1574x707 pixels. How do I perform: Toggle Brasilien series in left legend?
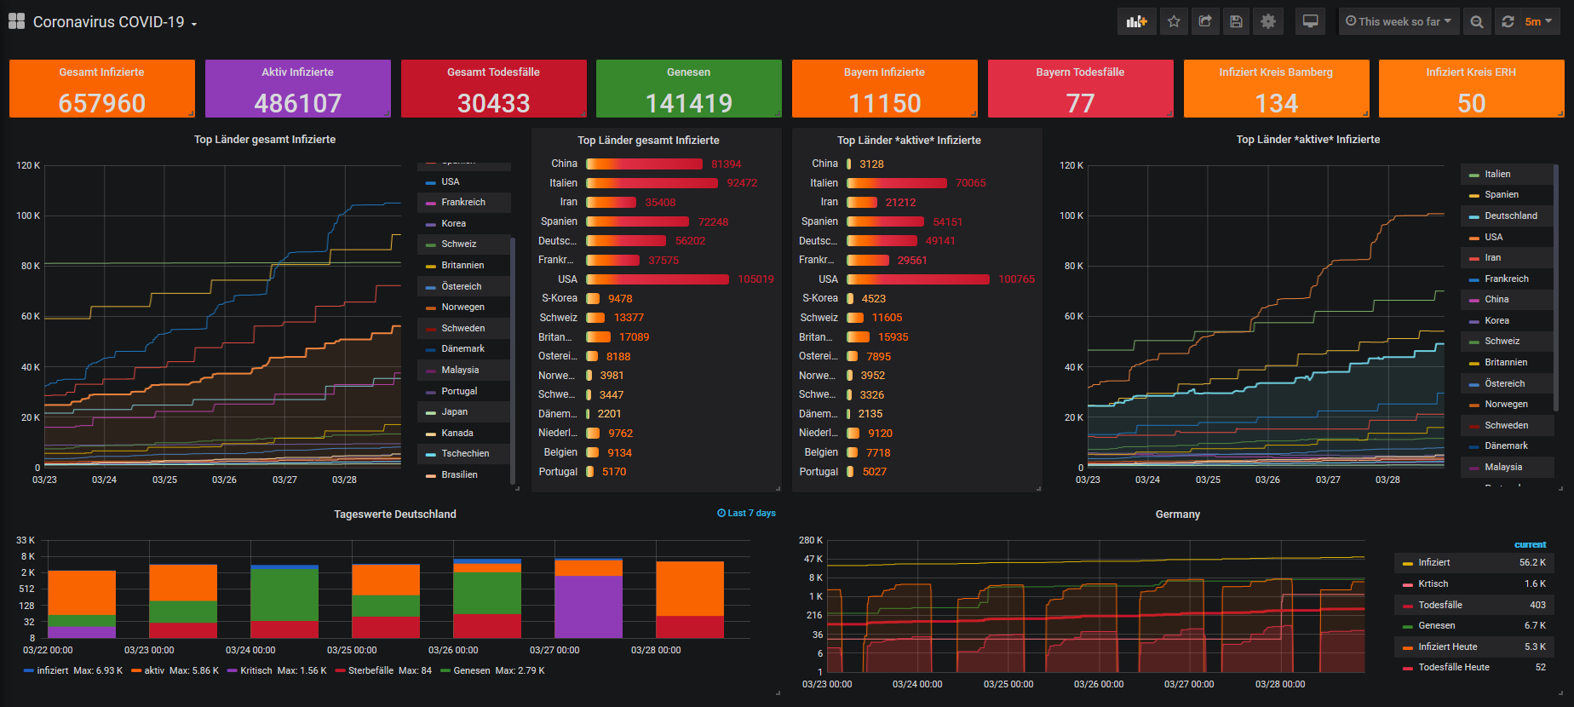point(459,474)
